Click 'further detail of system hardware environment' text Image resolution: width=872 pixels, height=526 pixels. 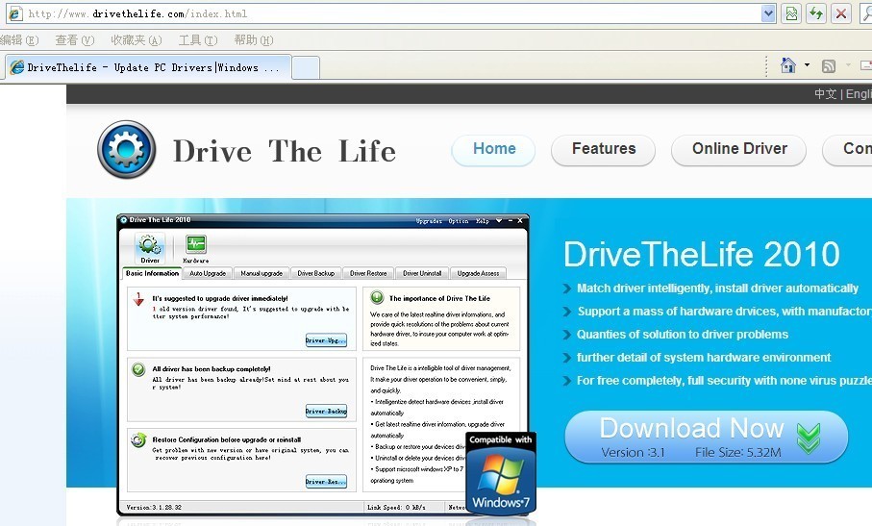(704, 357)
